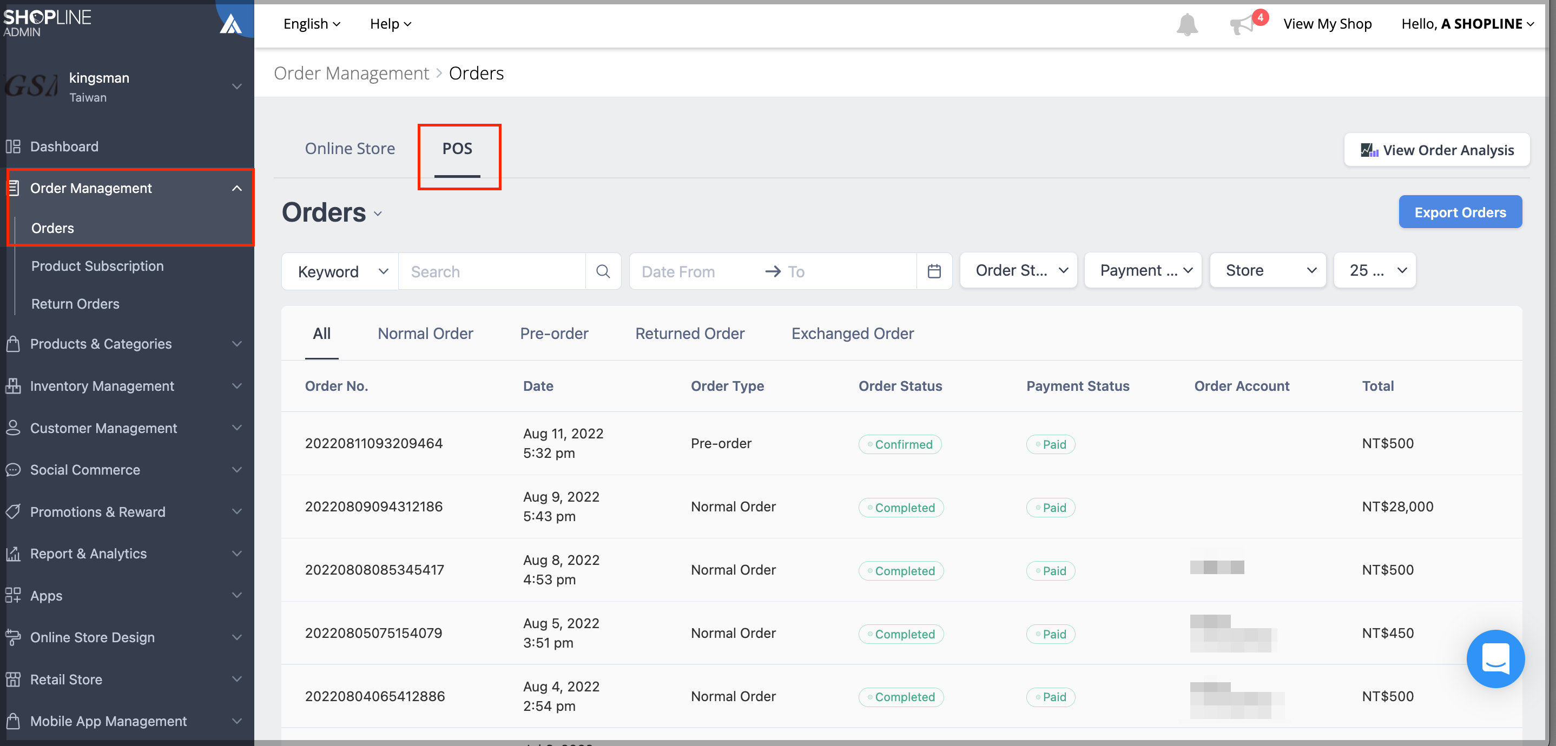This screenshot has height=746, width=1556.
Task: Switch to the POS tab
Action: point(457,149)
